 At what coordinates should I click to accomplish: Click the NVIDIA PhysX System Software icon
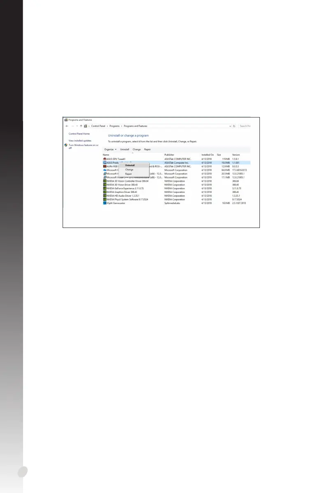pos(105,200)
